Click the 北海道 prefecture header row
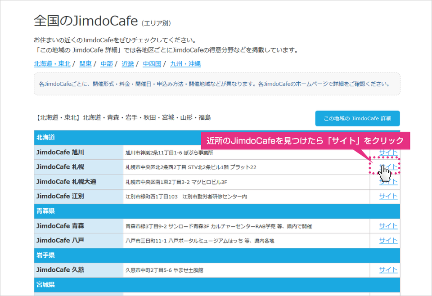432x296 pixels. click(217, 137)
